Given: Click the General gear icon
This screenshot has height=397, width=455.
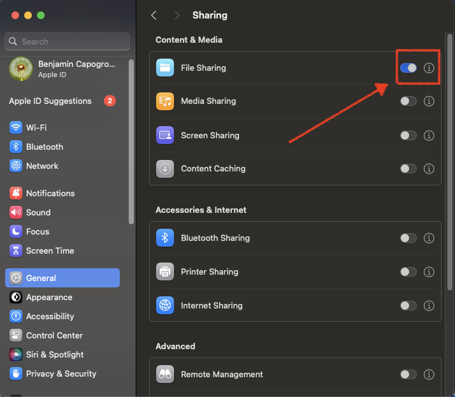Looking at the screenshot, I should pyautogui.click(x=16, y=278).
